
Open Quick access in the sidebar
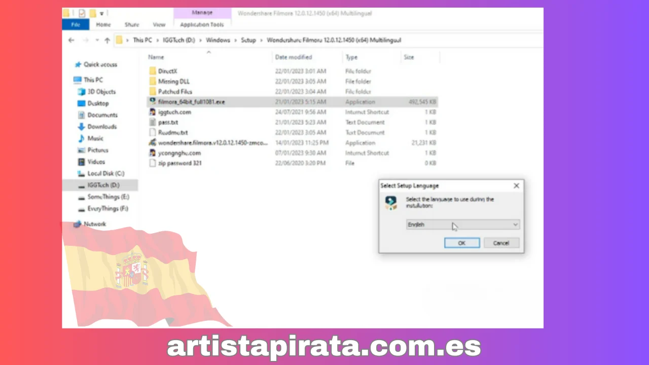(95, 64)
